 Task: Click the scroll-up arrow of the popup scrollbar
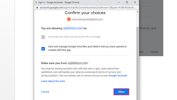coord(138,12)
